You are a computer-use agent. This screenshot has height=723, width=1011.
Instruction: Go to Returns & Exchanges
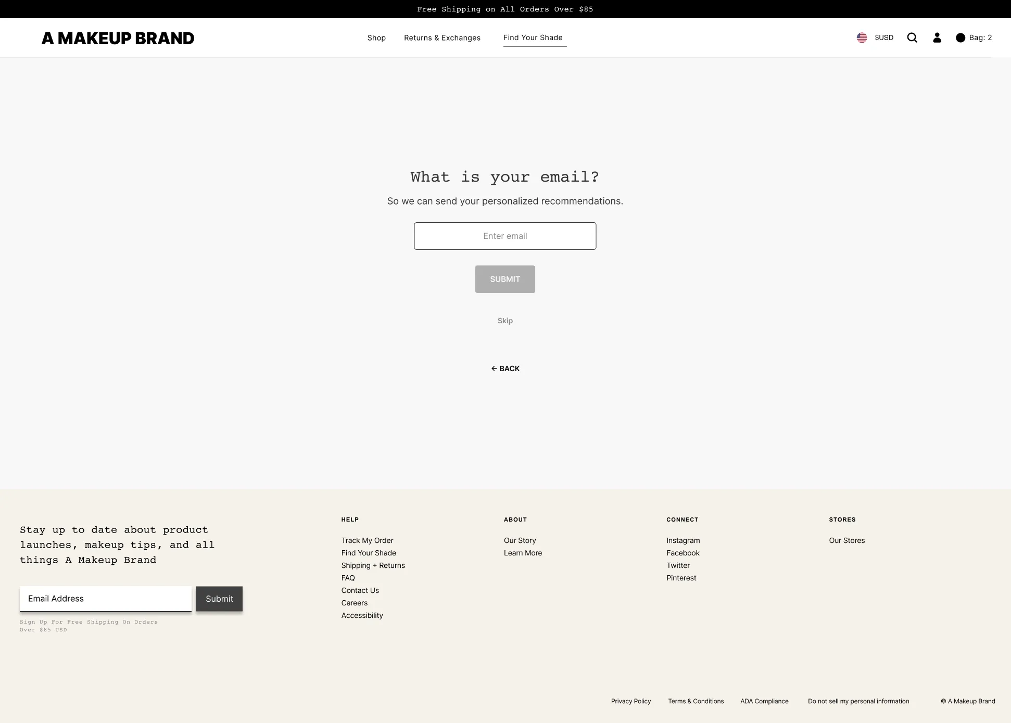442,37
